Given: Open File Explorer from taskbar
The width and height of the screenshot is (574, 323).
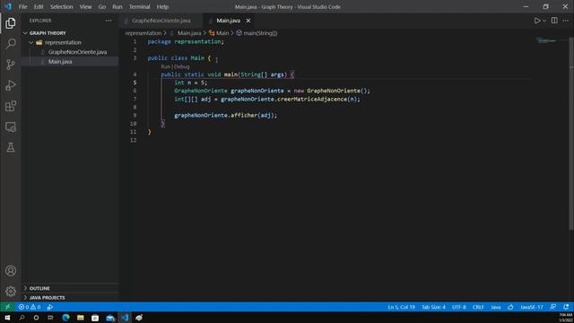Looking at the screenshot, I should (x=80, y=318).
